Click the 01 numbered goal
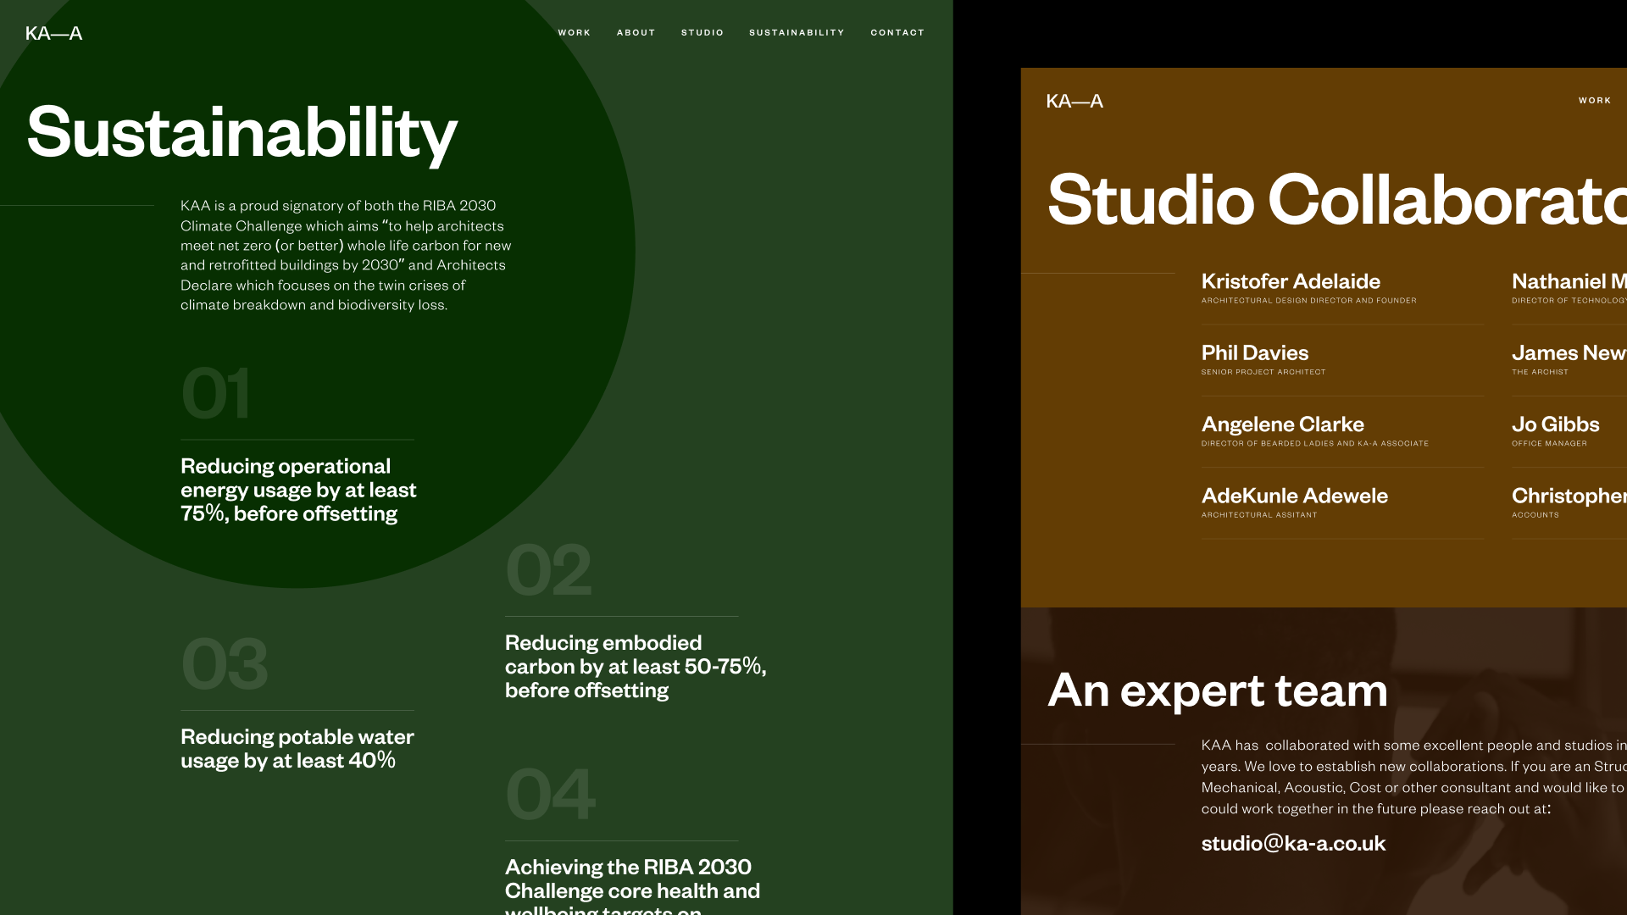This screenshot has width=1627, height=915. 216,393
